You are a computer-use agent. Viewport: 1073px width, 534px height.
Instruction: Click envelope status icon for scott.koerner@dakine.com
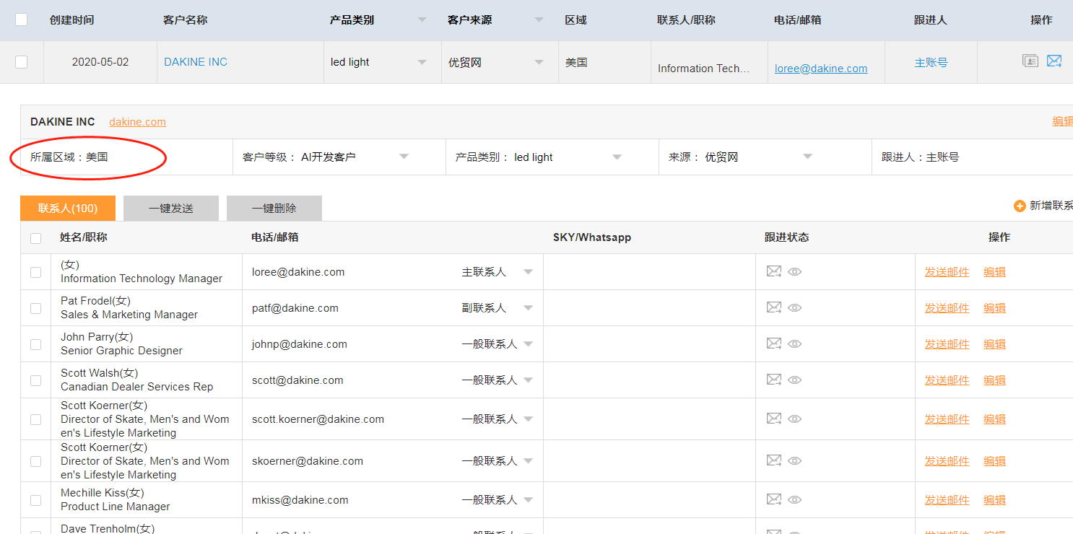pyautogui.click(x=774, y=419)
